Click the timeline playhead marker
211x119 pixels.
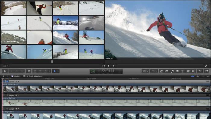click(2, 79)
